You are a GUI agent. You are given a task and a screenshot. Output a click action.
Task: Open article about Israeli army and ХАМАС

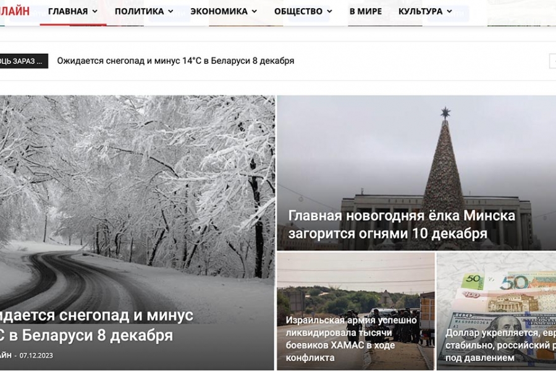[x=351, y=339]
